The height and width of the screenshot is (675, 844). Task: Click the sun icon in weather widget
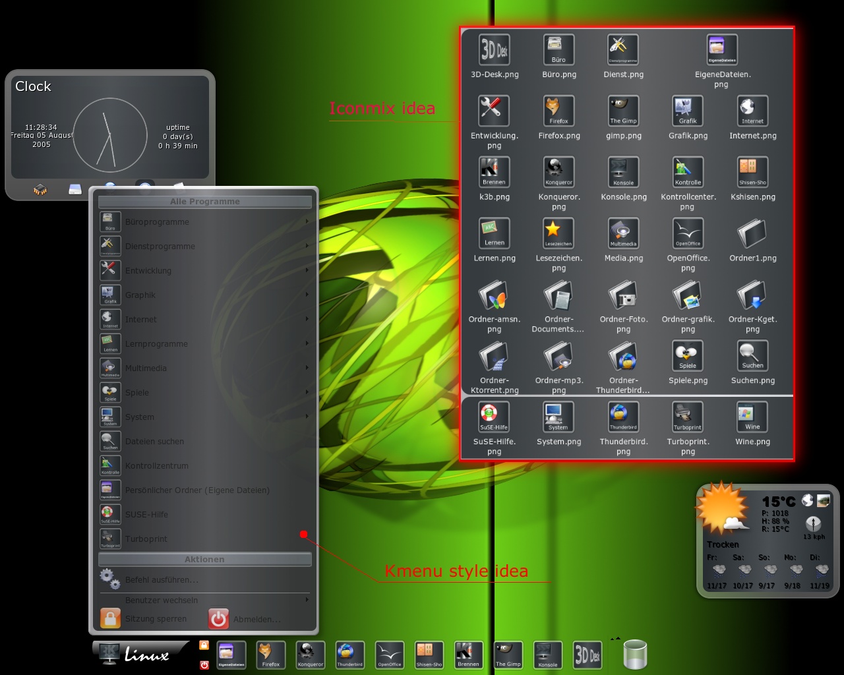(723, 509)
